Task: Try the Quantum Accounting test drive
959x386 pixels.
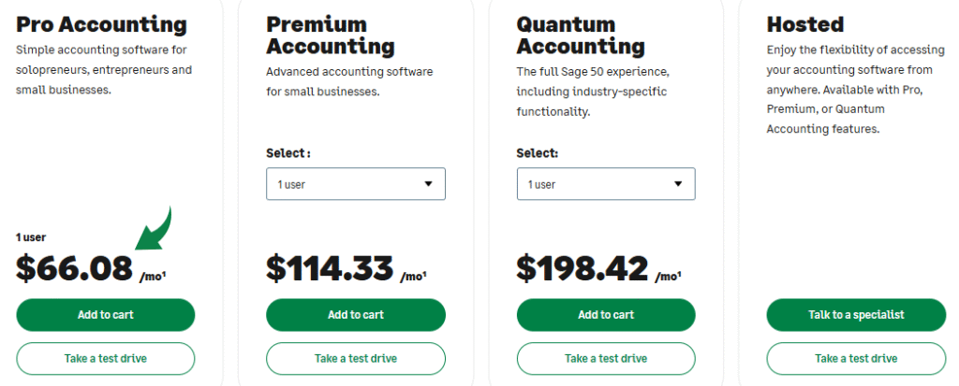Action: click(605, 358)
